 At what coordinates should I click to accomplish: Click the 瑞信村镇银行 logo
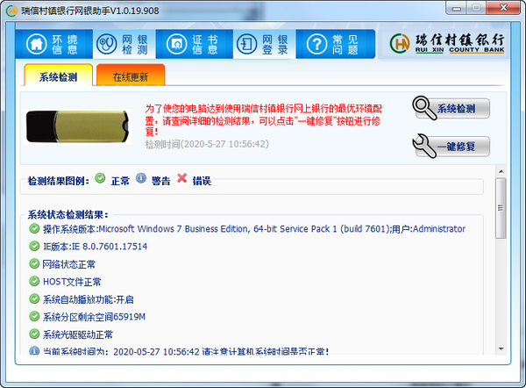pos(447,43)
